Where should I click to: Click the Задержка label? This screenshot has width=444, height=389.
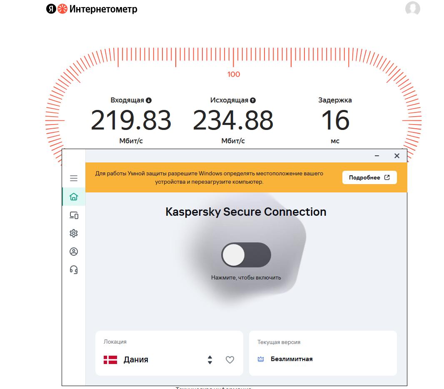[x=335, y=100]
